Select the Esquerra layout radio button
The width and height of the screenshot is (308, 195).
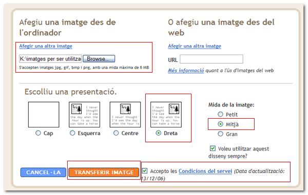pos(72,133)
